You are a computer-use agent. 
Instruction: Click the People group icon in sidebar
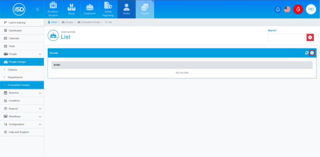(x=6, y=54)
